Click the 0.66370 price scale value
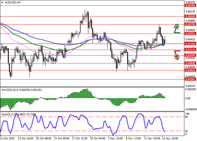This screenshot has width=197, height=141. [x=191, y=2]
